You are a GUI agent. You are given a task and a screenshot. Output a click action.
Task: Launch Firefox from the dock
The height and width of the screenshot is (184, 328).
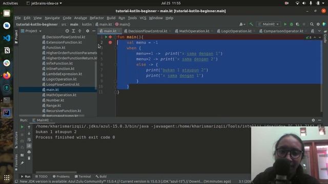7,75
